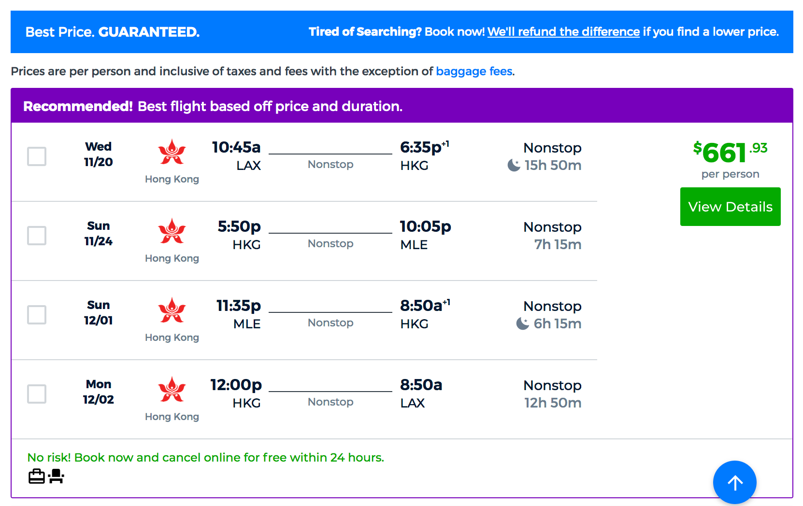Screen dimensions: 803x506
Task: Click the overnight moon icon next to 15h 50m
Action: pyautogui.click(x=514, y=166)
